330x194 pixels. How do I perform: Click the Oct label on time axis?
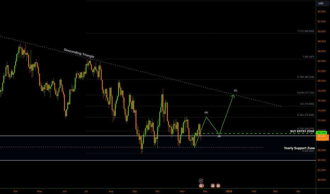158,192
